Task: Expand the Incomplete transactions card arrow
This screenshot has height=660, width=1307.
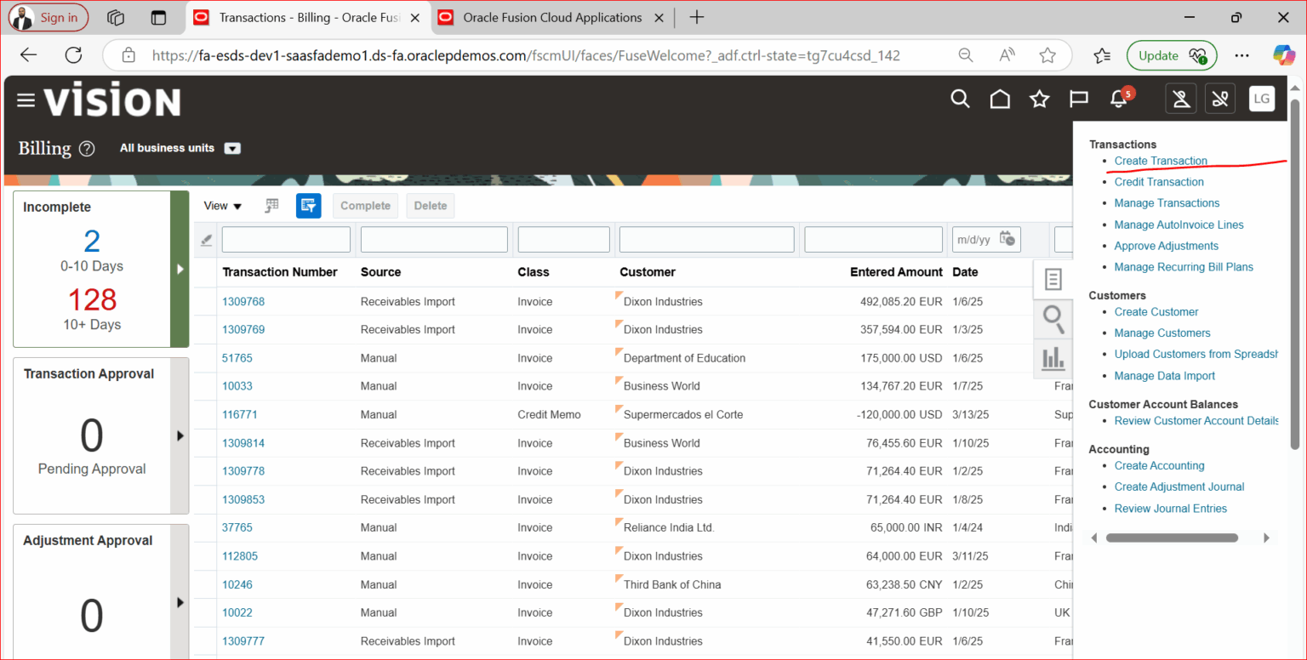Action: point(179,269)
